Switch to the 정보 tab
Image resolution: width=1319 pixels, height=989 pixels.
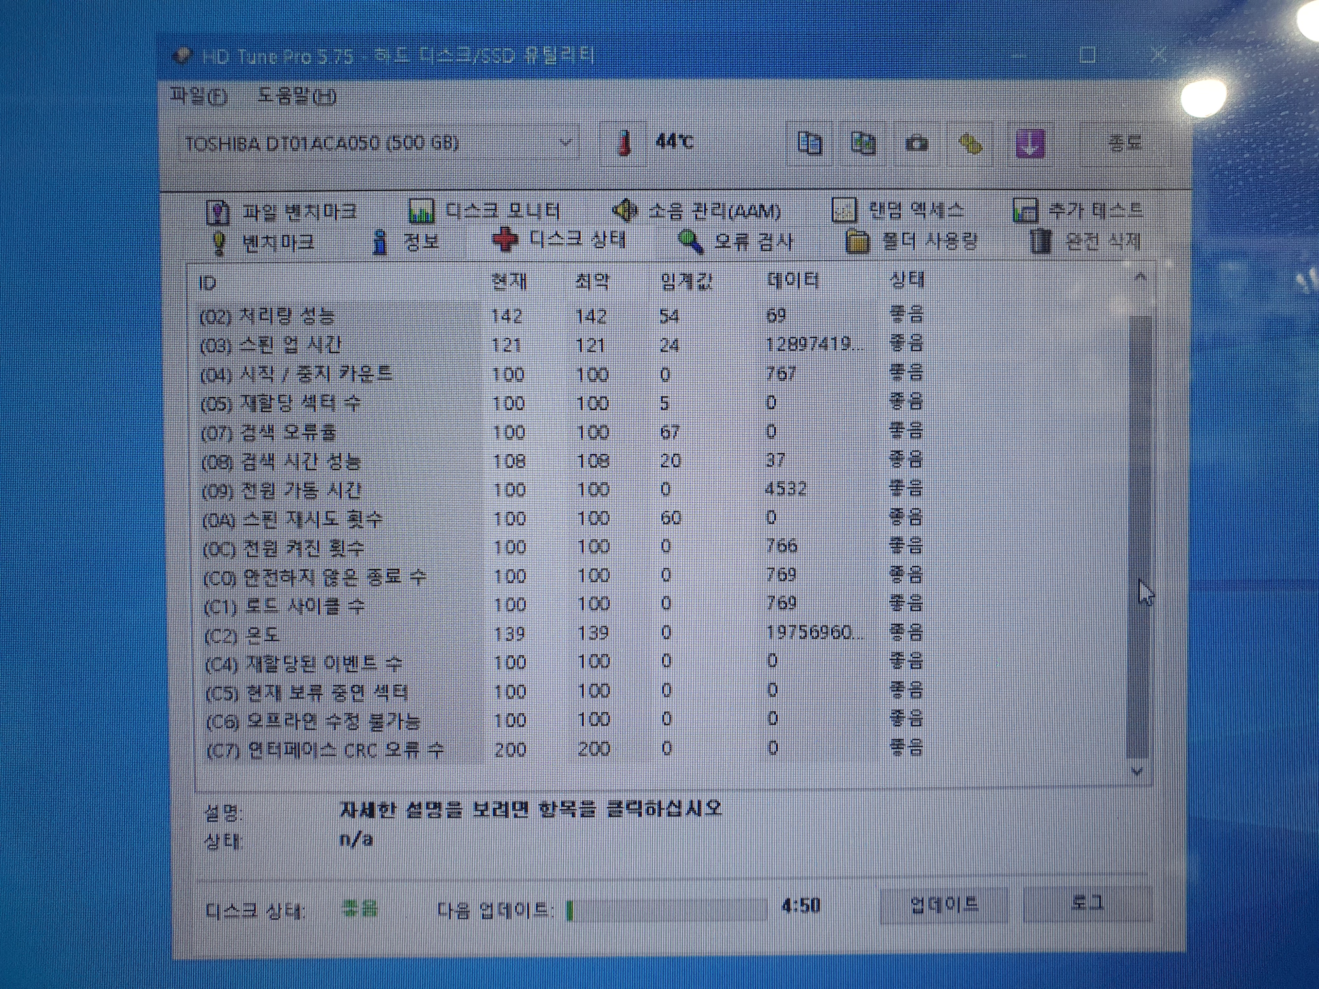click(x=405, y=242)
